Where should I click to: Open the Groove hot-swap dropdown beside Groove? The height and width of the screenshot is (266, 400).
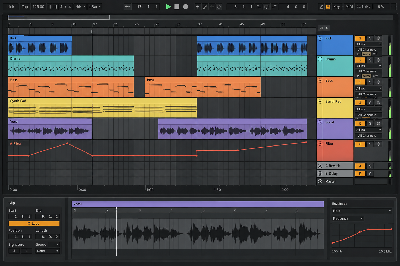click(54, 244)
